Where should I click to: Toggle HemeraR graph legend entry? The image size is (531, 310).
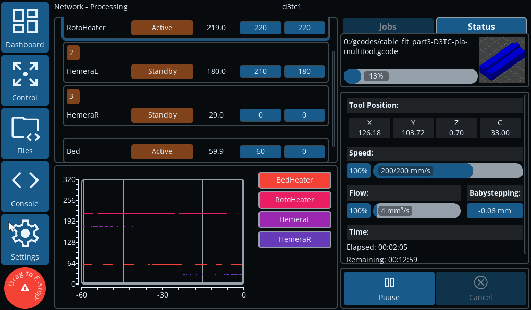(x=294, y=239)
